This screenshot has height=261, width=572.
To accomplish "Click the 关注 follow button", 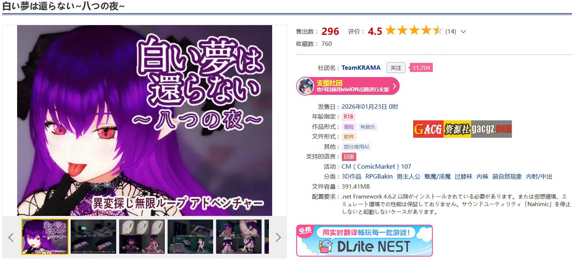I will pyautogui.click(x=396, y=68).
